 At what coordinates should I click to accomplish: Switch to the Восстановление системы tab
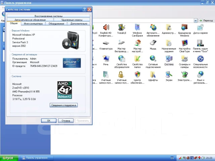48,16
